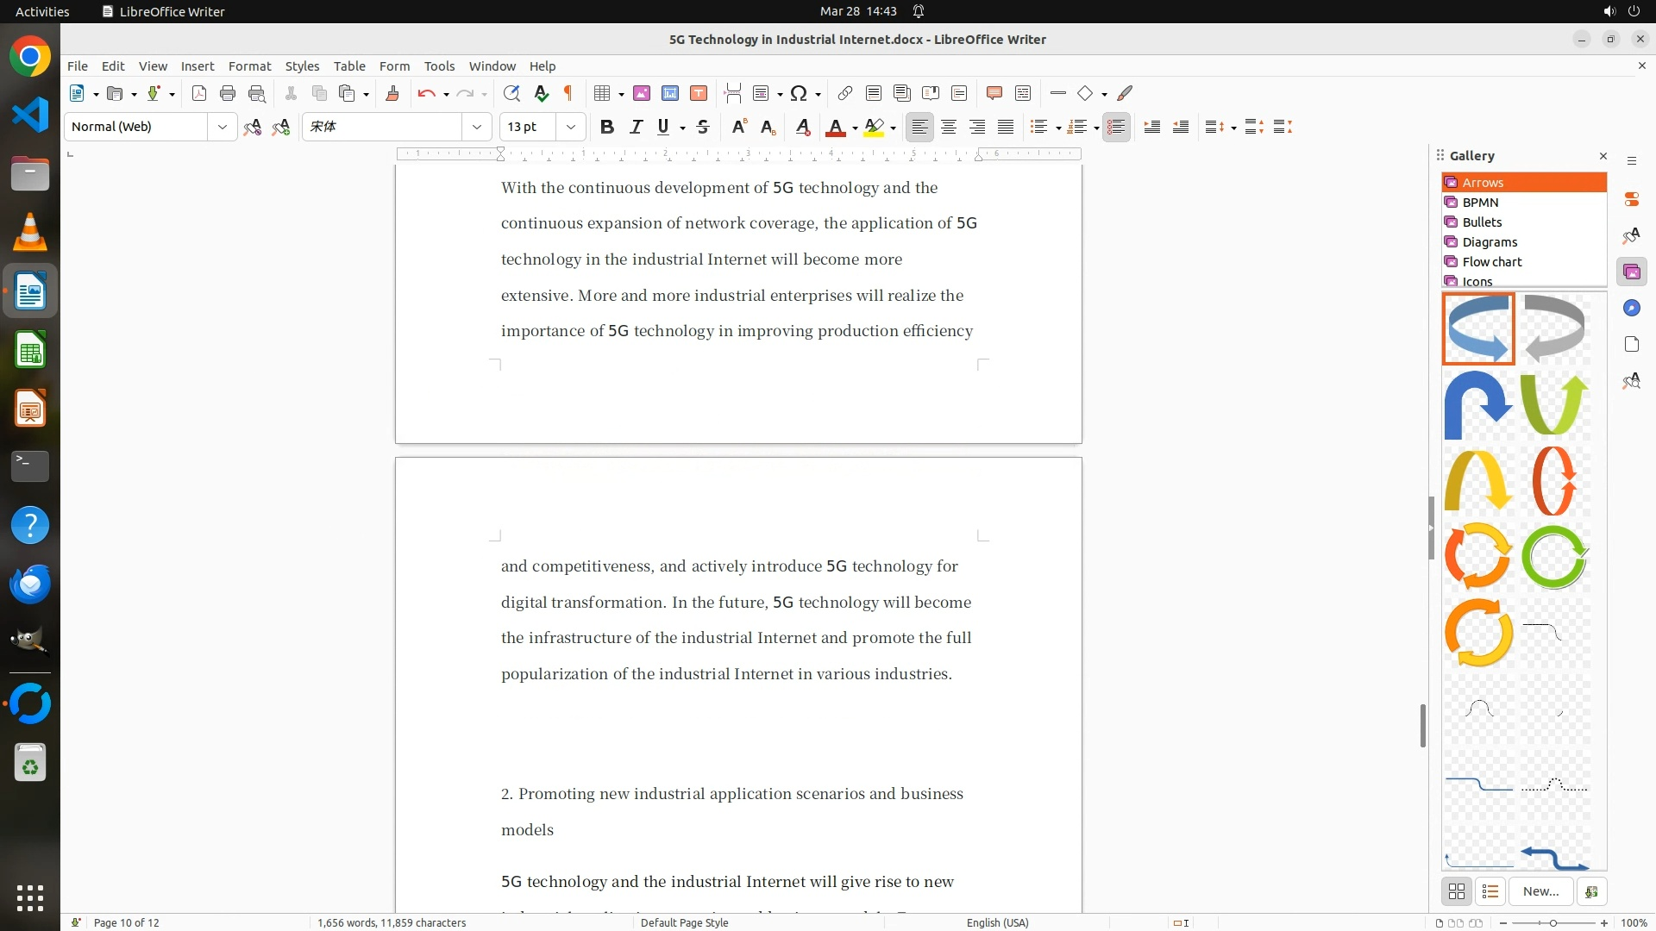Viewport: 1656px width, 931px height.
Task: Toggle Bold formatting on
Action: tap(607, 127)
